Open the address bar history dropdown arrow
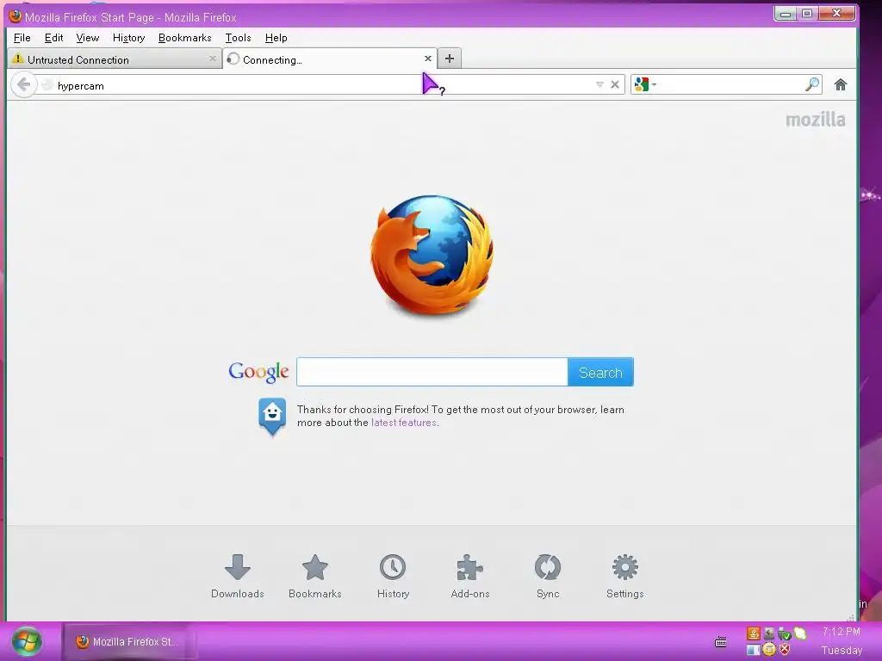This screenshot has height=661, width=882. [599, 85]
